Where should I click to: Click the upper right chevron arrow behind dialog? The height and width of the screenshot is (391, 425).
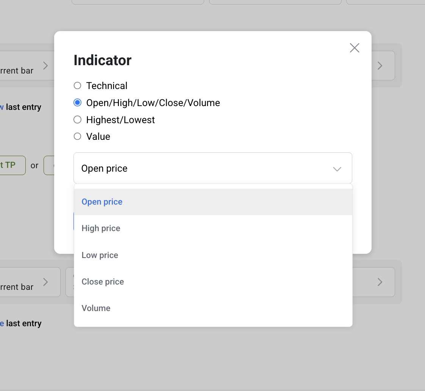(x=380, y=66)
